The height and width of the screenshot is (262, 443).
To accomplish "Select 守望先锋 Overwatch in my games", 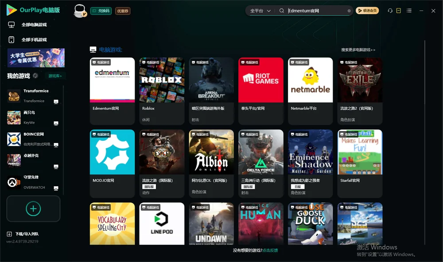I will coord(33,182).
